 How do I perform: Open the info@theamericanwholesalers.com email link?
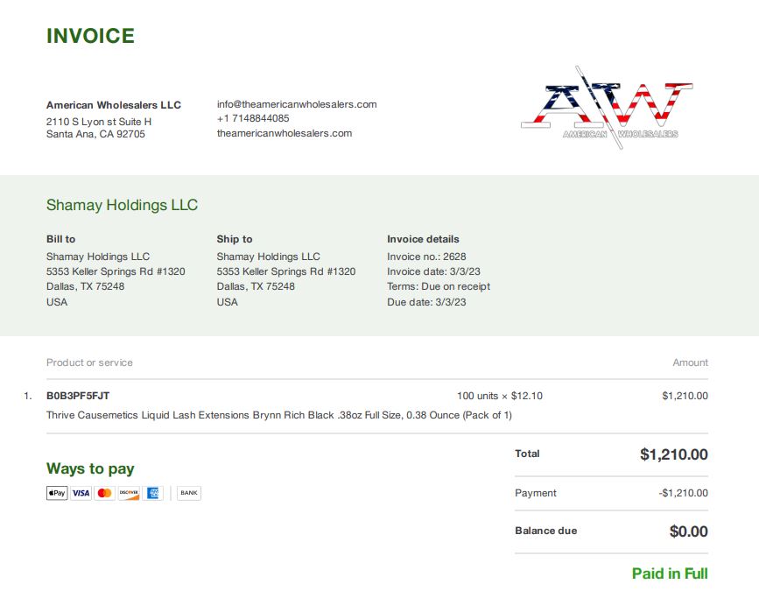tap(297, 104)
